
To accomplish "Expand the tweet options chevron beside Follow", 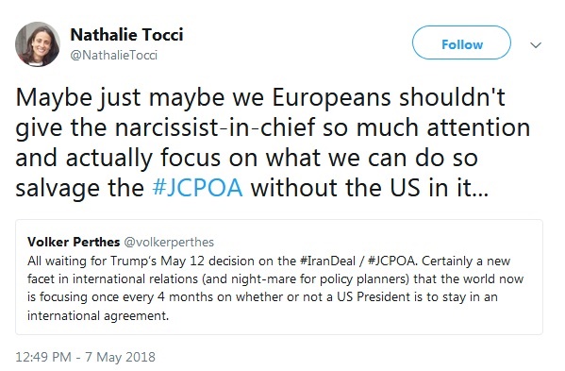I will tap(536, 45).
